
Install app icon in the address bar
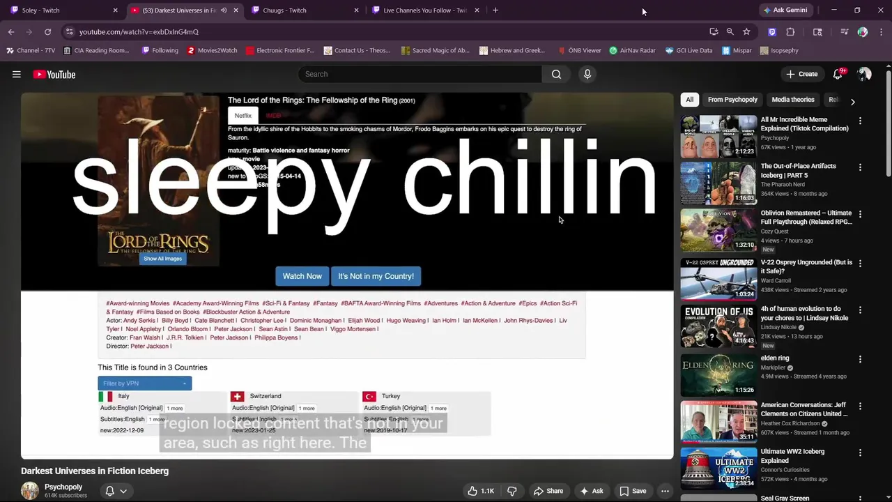click(714, 31)
